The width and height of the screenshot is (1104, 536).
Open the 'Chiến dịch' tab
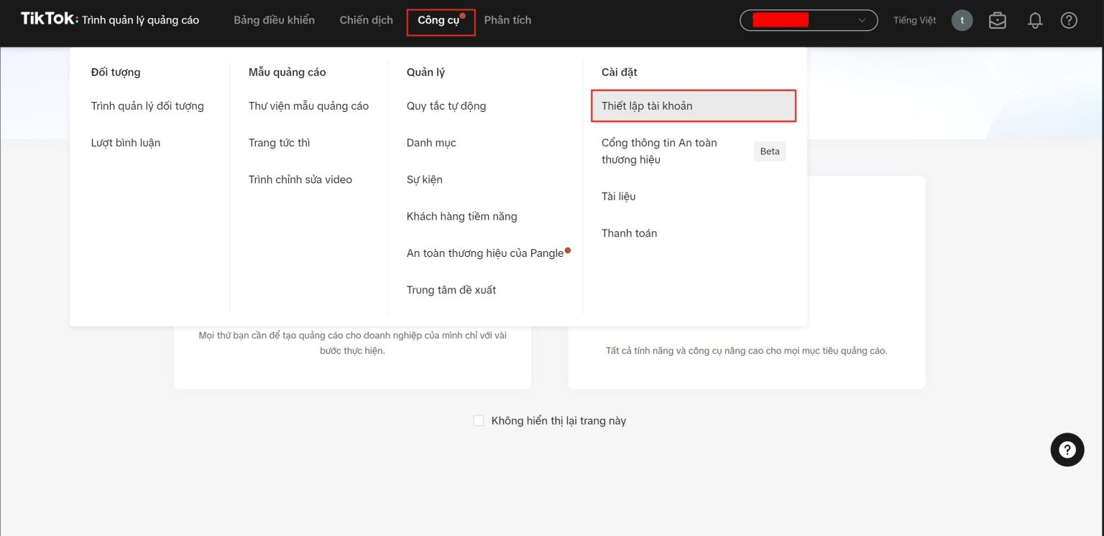point(366,20)
